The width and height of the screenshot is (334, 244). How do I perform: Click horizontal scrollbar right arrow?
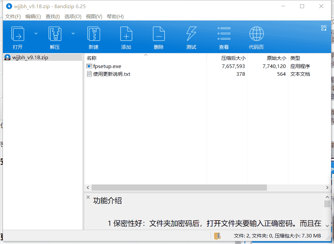click(x=327, y=187)
